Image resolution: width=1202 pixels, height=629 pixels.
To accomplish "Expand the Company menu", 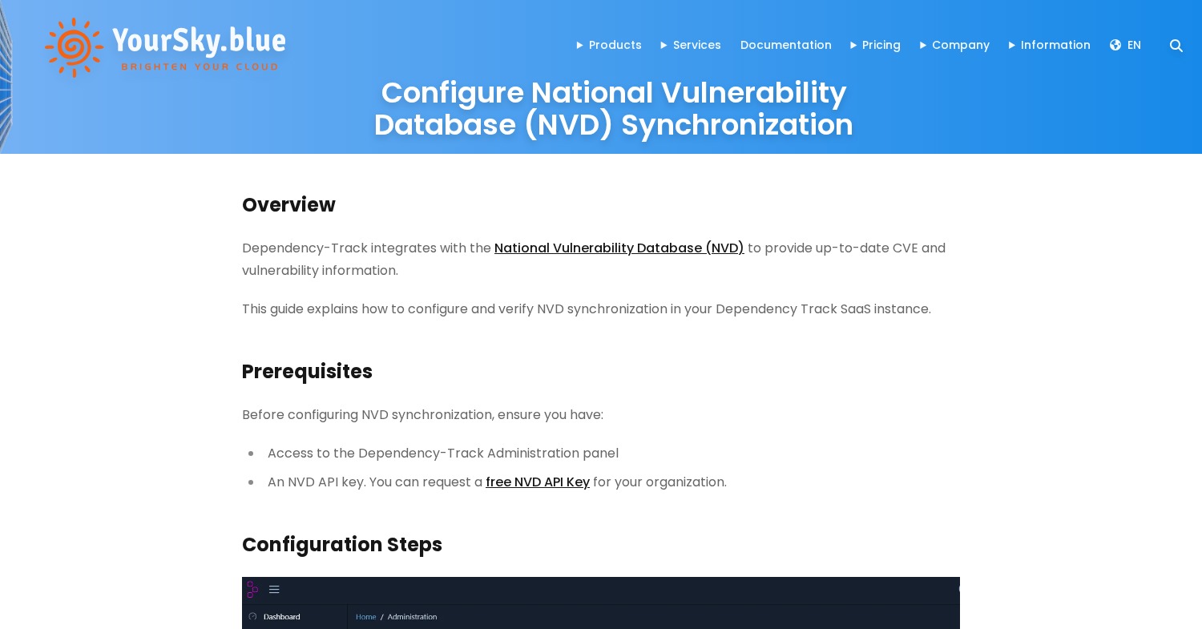I will tap(954, 45).
